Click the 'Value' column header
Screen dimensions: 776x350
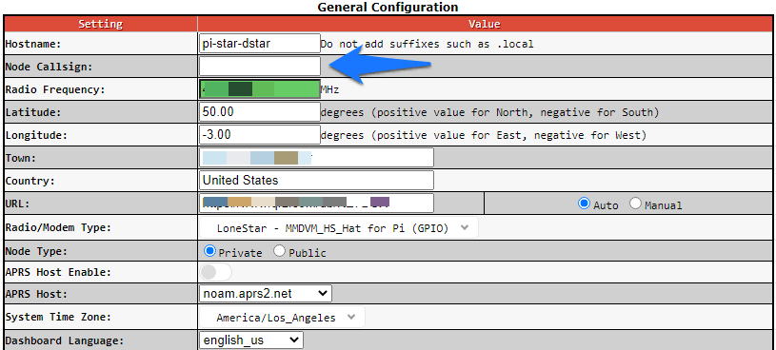tap(485, 24)
